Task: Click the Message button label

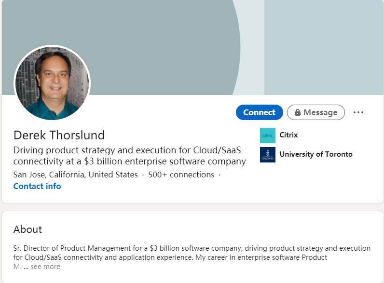Action: tap(320, 112)
